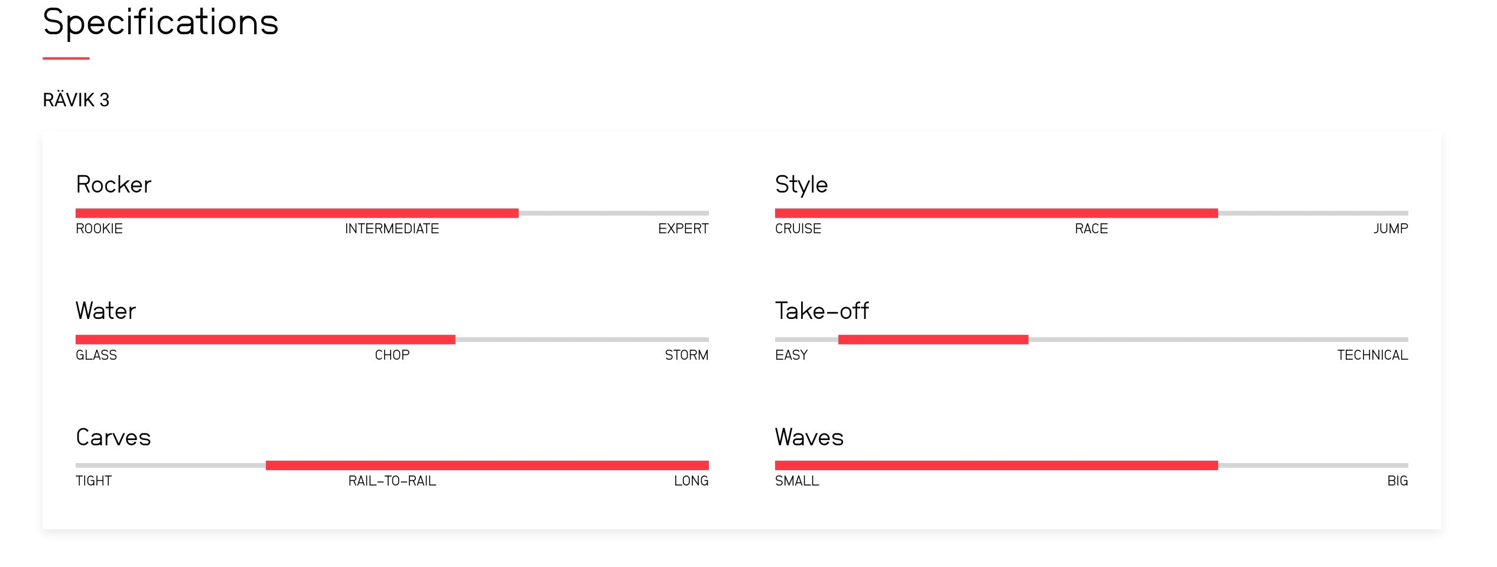Click the CHOP label under Water

(x=392, y=355)
